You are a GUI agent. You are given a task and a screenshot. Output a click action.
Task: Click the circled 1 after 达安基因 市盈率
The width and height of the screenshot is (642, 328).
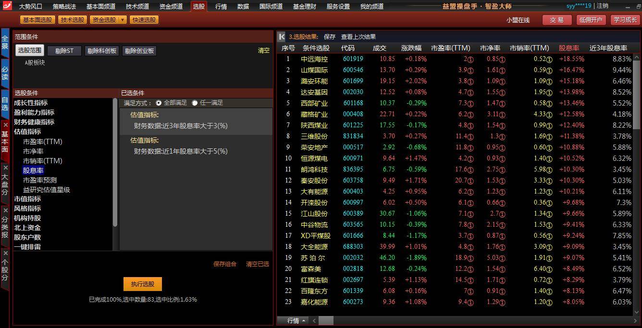pos(470,93)
